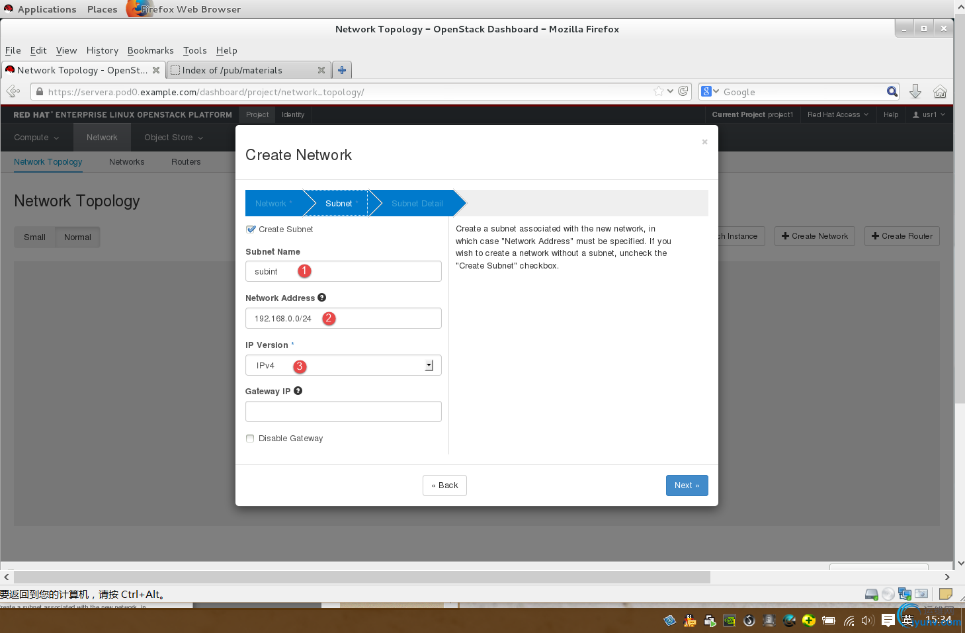
Task: Open the Firefox Tools menu
Action: coord(195,50)
